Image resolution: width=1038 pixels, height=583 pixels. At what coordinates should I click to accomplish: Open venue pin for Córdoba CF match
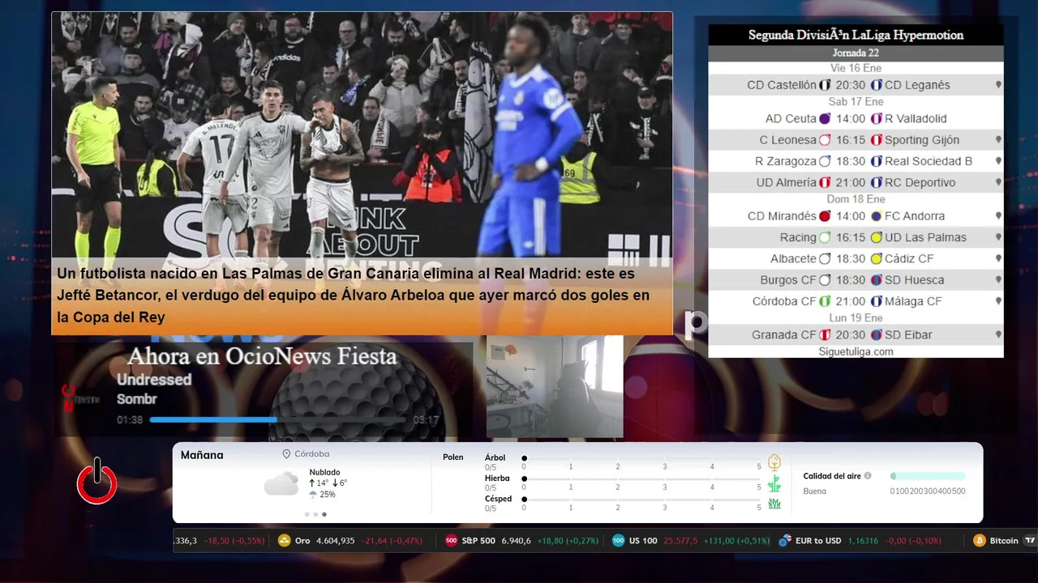[998, 301]
